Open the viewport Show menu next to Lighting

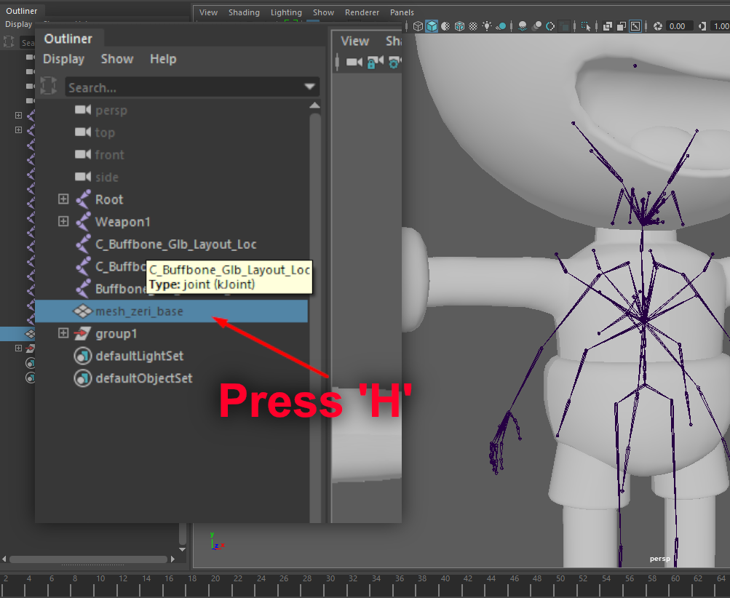click(324, 12)
